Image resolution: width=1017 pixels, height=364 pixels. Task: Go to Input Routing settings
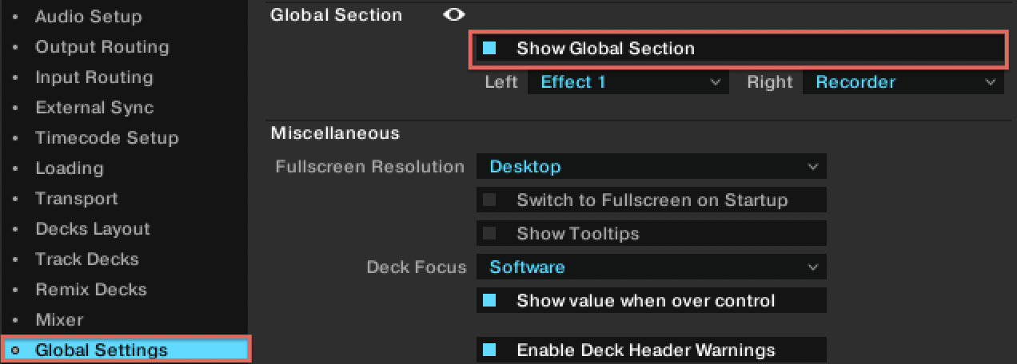(94, 77)
